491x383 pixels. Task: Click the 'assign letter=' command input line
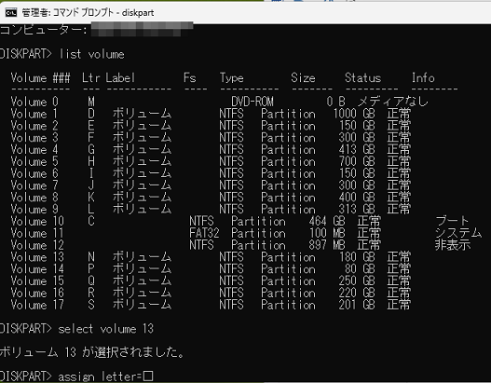(105, 376)
